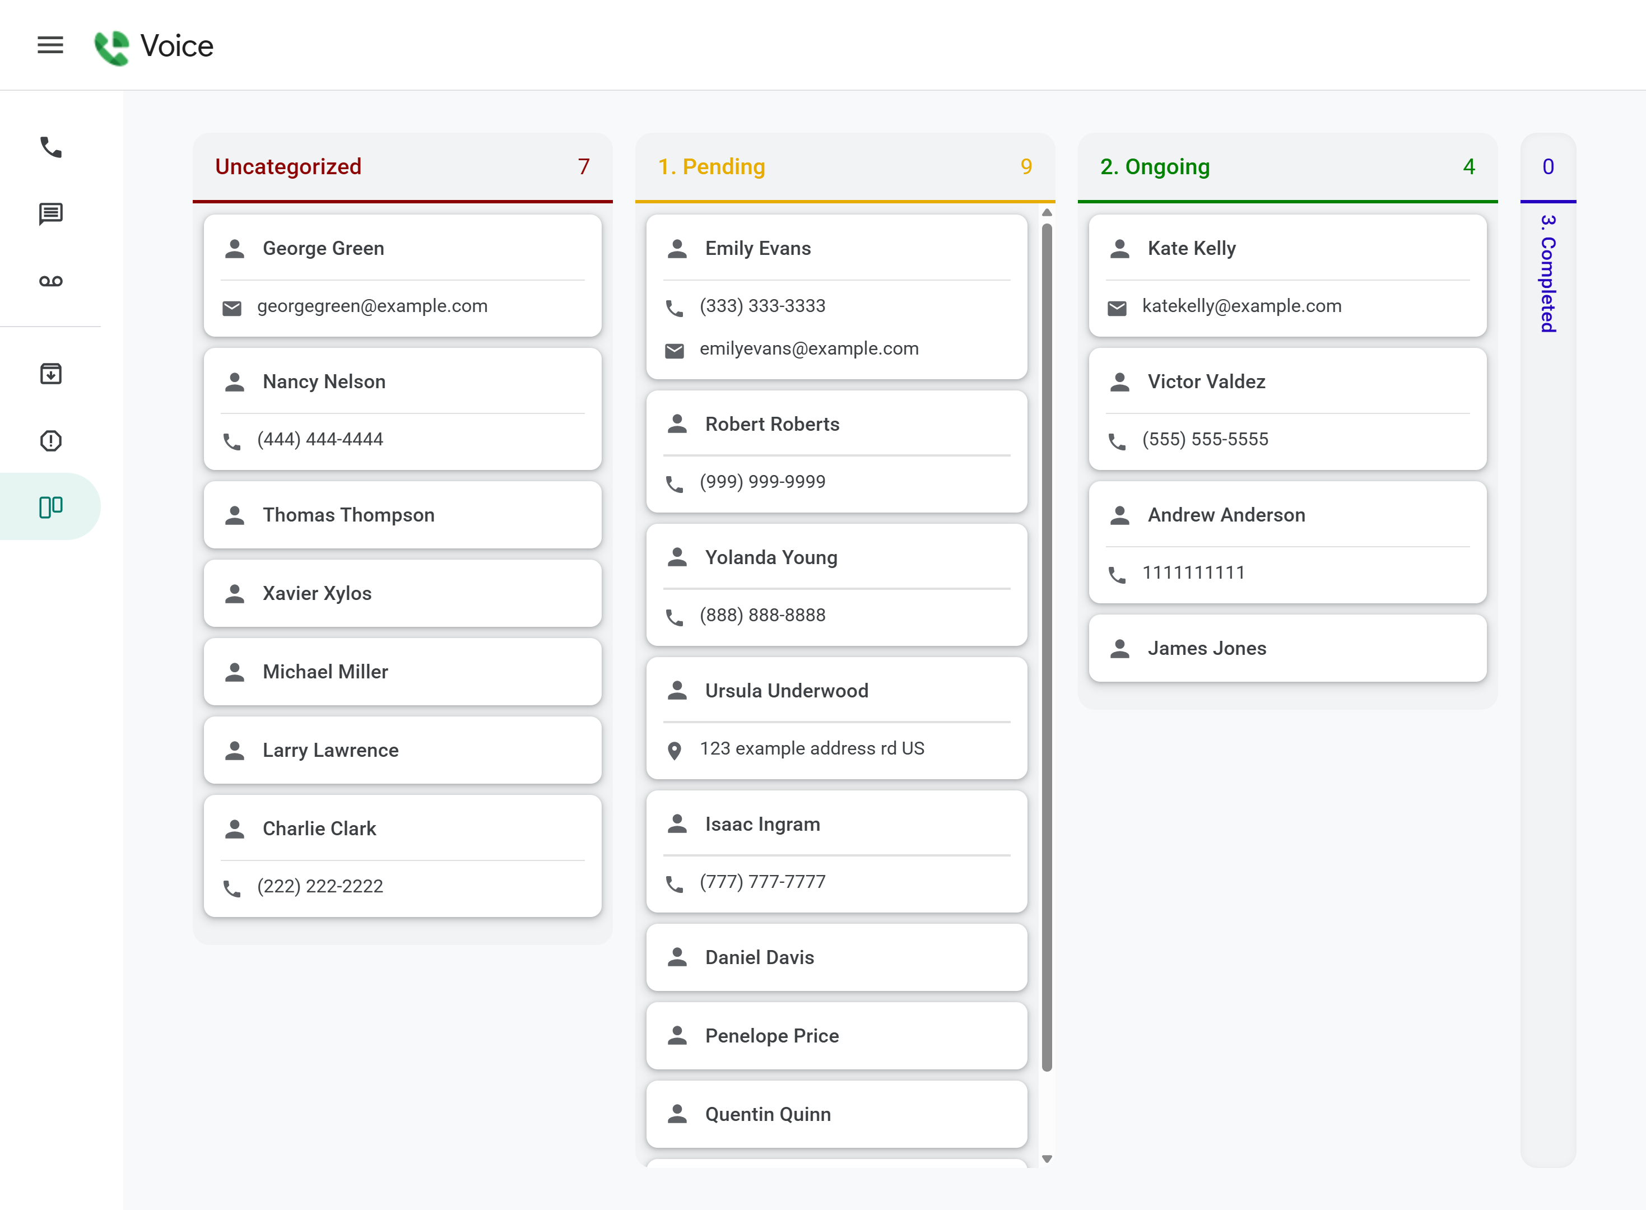This screenshot has width=1646, height=1210.
Task: Click the Pending column scrollbar thumb
Action: 1047,645
